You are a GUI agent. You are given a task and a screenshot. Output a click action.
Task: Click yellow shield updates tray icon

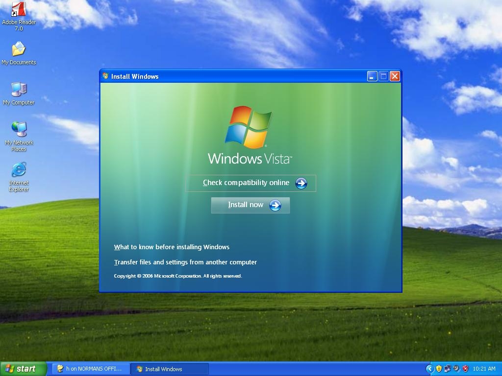(x=439, y=369)
